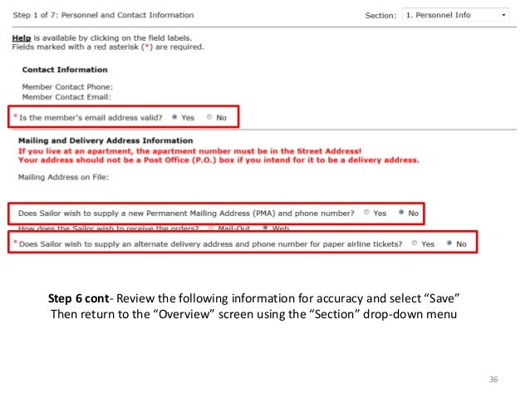Click the Member Contact Phone field label
Image resolution: width=530 pixels, height=398 pixels.
67,87
